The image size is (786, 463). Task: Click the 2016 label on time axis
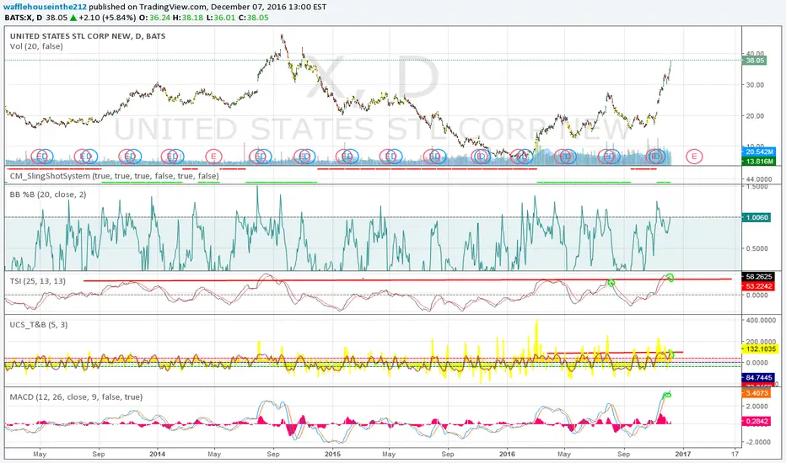coord(508,454)
